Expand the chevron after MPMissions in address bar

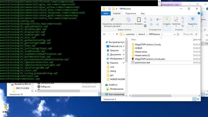tap(162, 34)
